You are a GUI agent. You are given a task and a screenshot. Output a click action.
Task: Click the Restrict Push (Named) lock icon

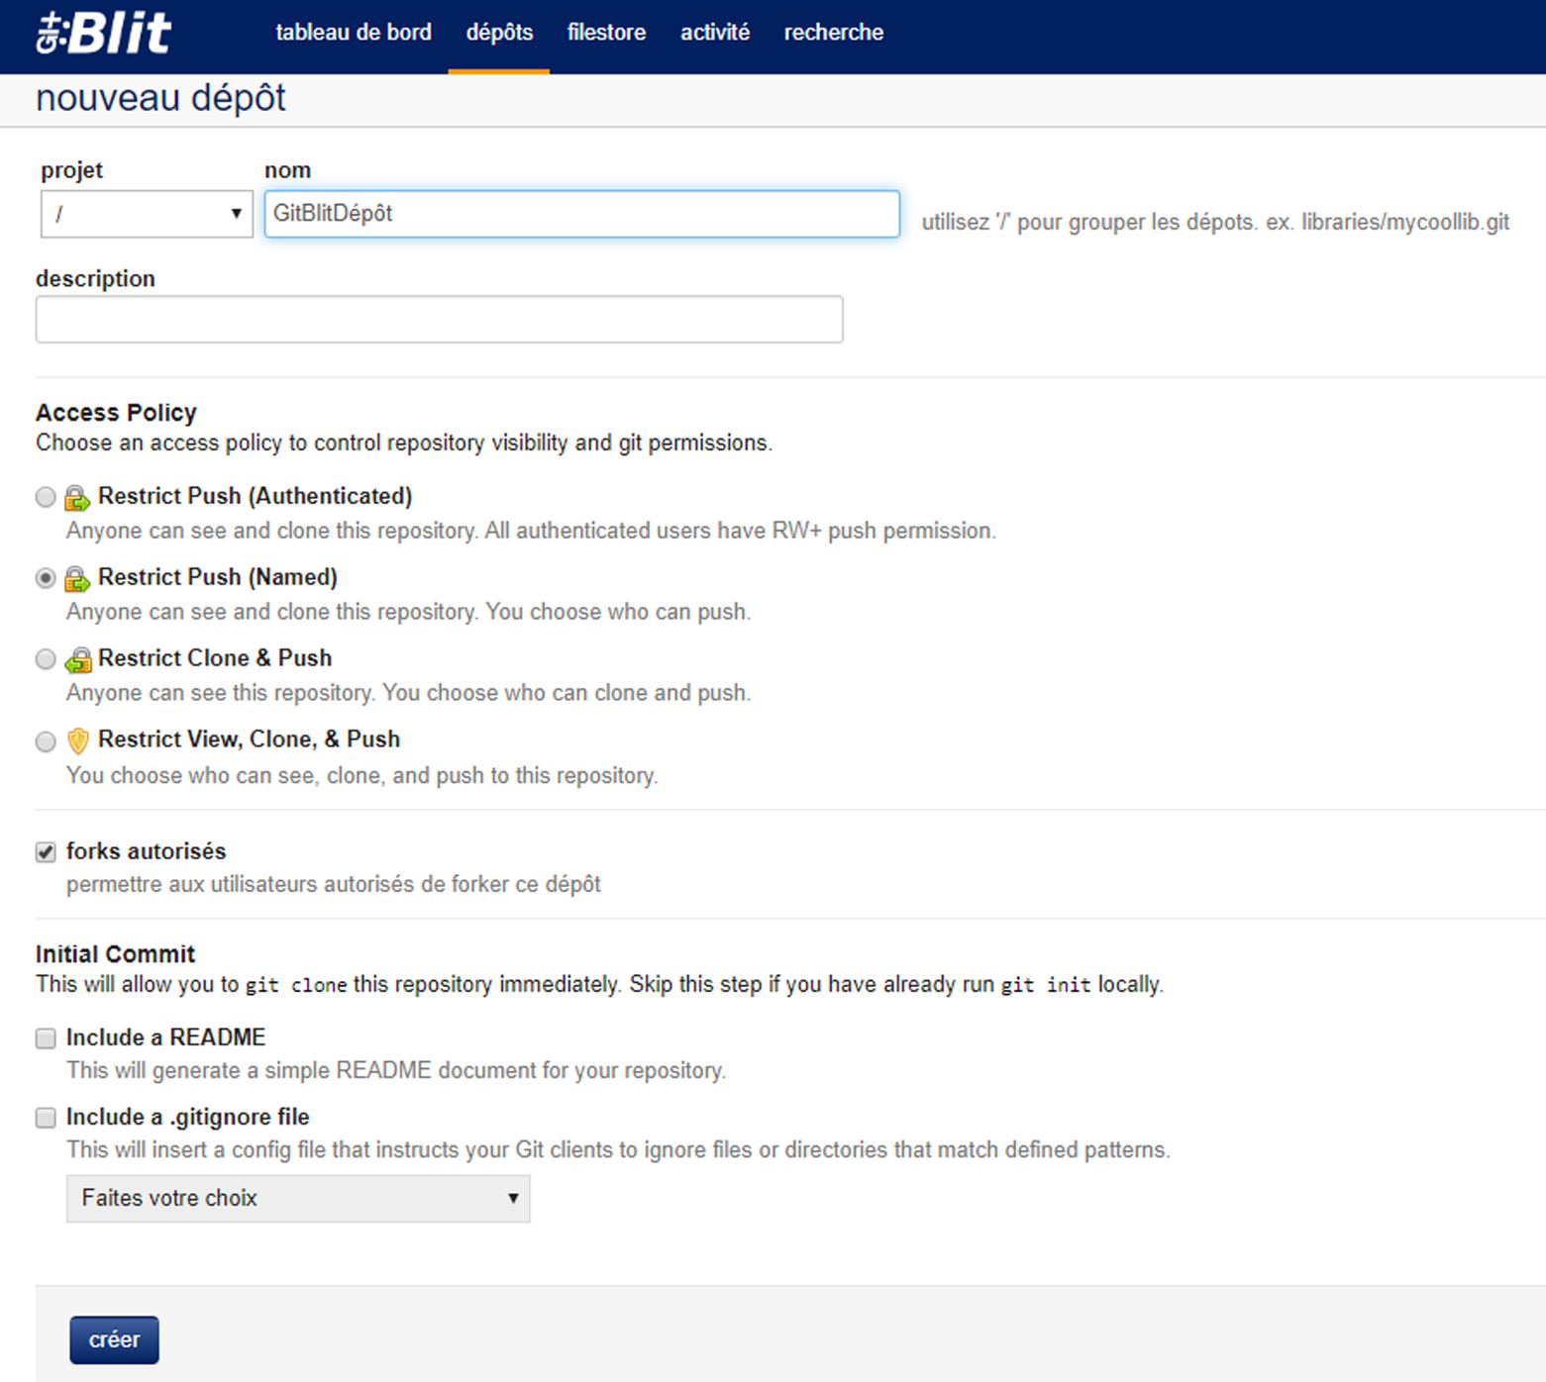[77, 578]
